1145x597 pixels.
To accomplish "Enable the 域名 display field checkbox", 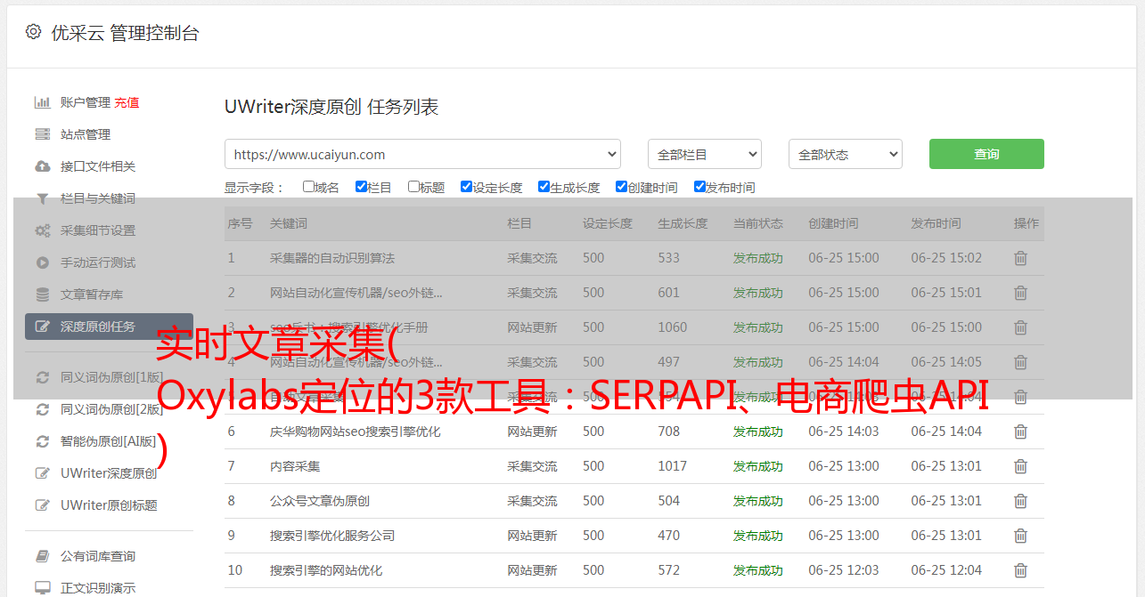I will point(308,187).
